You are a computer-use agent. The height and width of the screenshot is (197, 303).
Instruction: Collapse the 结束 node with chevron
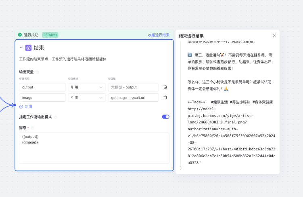[21, 48]
